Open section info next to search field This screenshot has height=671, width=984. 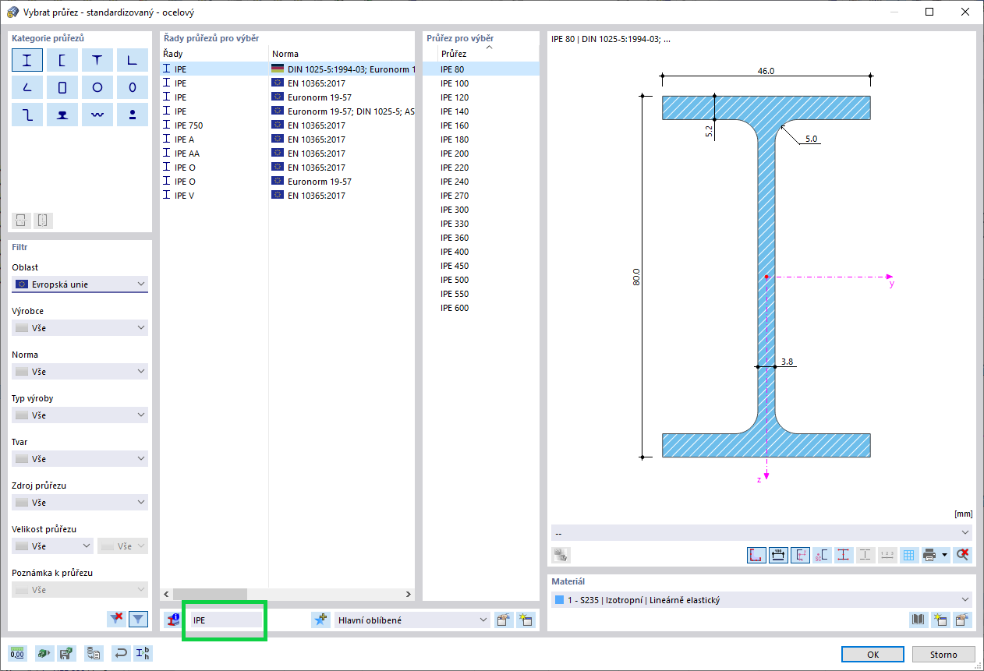pos(174,620)
